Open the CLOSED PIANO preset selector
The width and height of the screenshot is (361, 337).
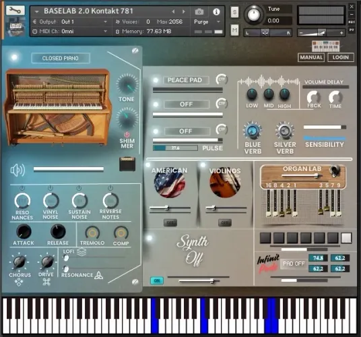(x=61, y=58)
